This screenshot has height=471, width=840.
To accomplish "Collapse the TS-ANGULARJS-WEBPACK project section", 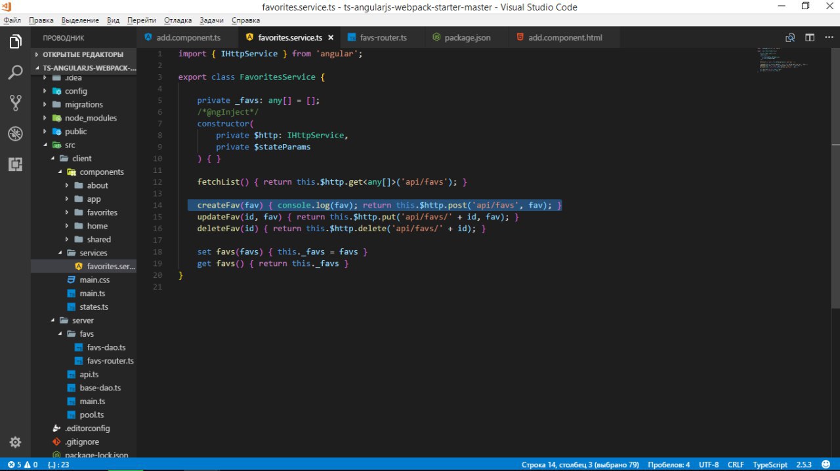I will click(x=84, y=67).
